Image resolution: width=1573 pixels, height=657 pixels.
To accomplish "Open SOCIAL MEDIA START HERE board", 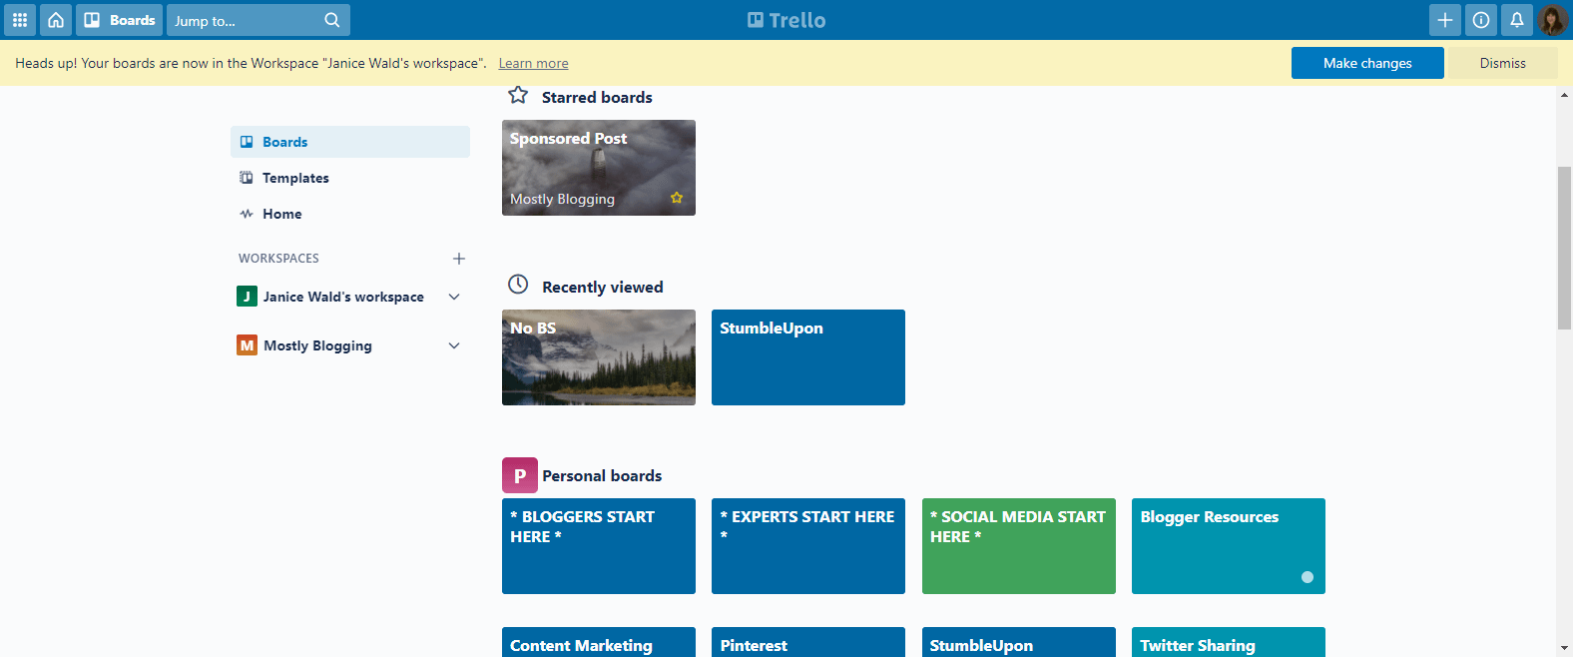I will point(1019,546).
